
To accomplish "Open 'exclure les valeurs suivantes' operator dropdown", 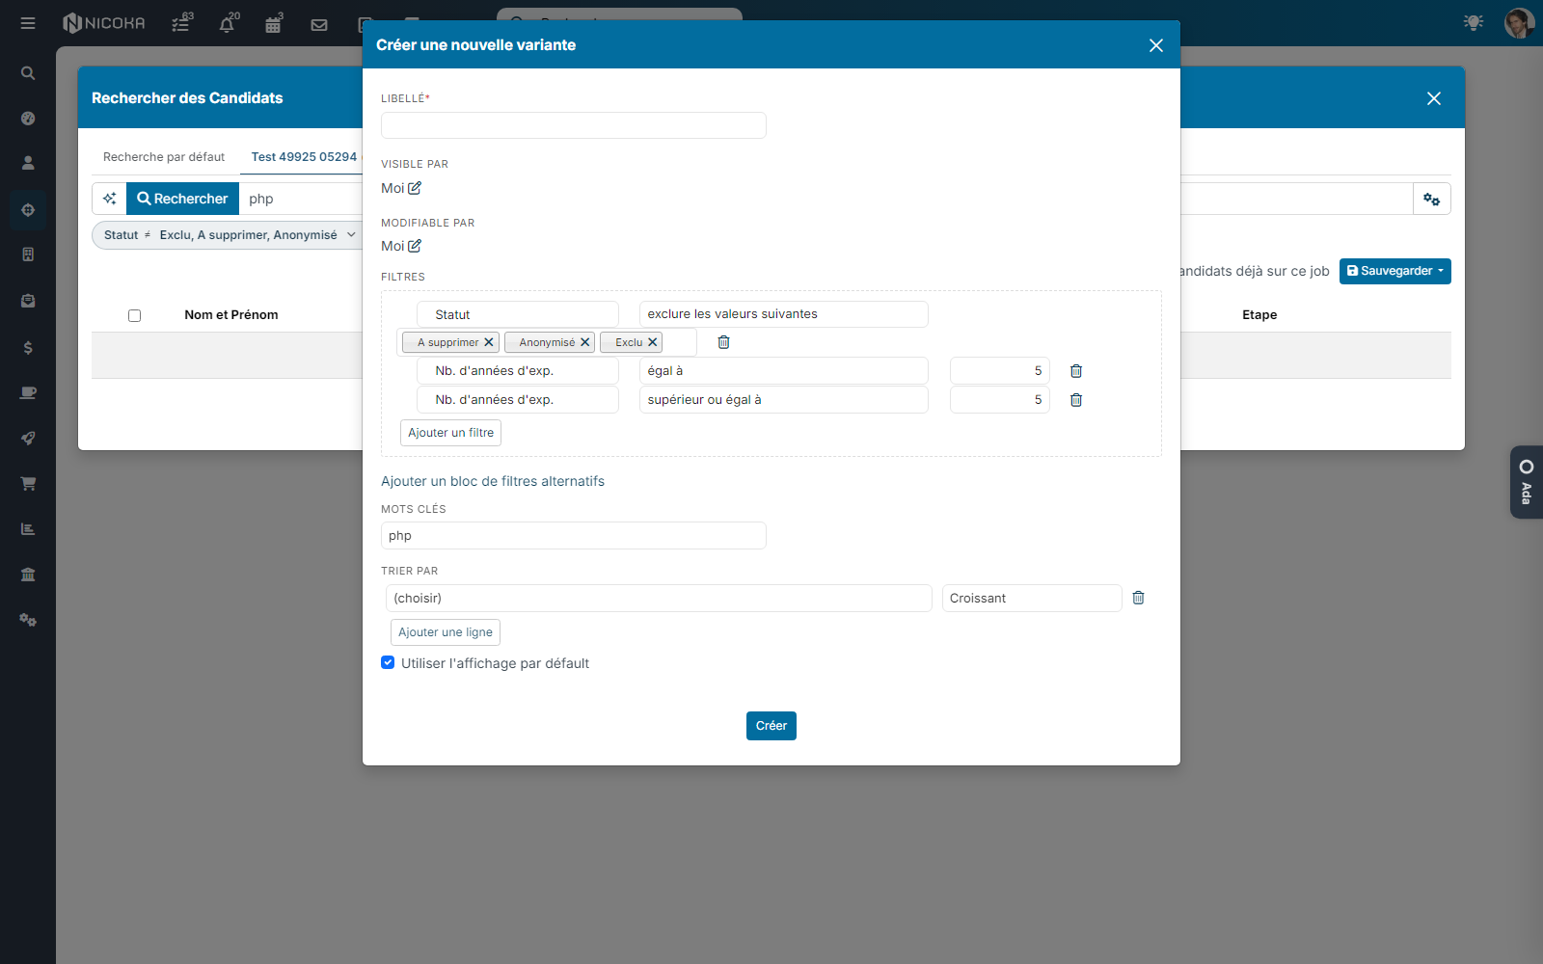I will click(x=784, y=314).
